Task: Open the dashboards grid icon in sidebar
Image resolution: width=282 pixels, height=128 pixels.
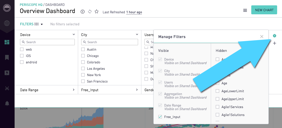Action: pos(7,42)
